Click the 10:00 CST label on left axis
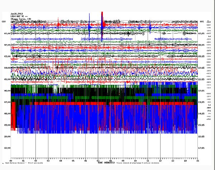Image resolution: width=215 pixels, height=170 pixels. click(6, 137)
